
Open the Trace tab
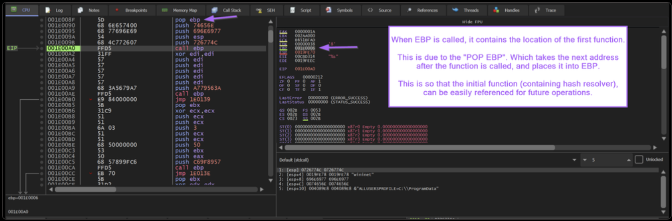[546, 10]
